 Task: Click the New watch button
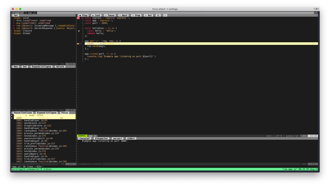pyautogui.click(x=16, y=67)
